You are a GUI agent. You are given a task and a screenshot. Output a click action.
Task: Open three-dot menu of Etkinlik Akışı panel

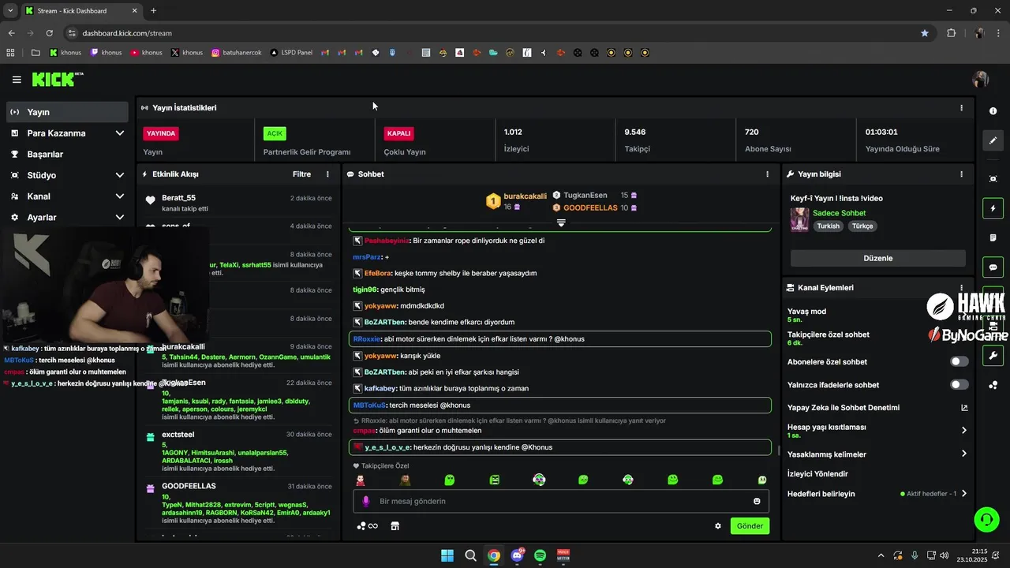(327, 174)
